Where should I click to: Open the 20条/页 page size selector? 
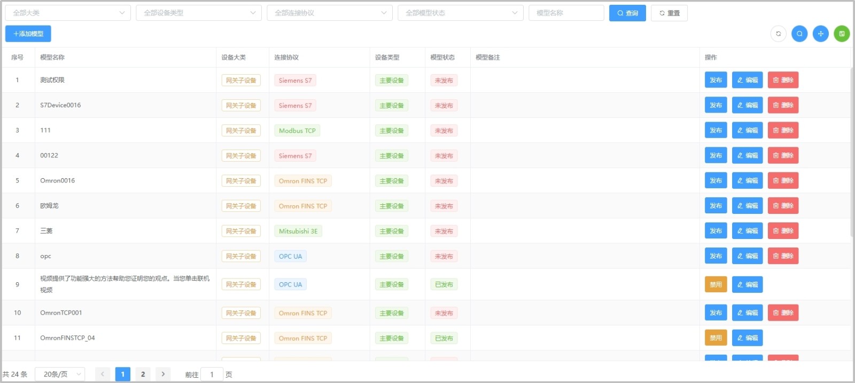point(60,374)
